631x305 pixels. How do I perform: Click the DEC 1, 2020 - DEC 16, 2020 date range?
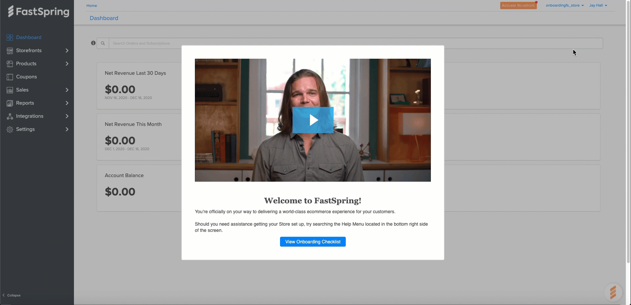pos(127,149)
